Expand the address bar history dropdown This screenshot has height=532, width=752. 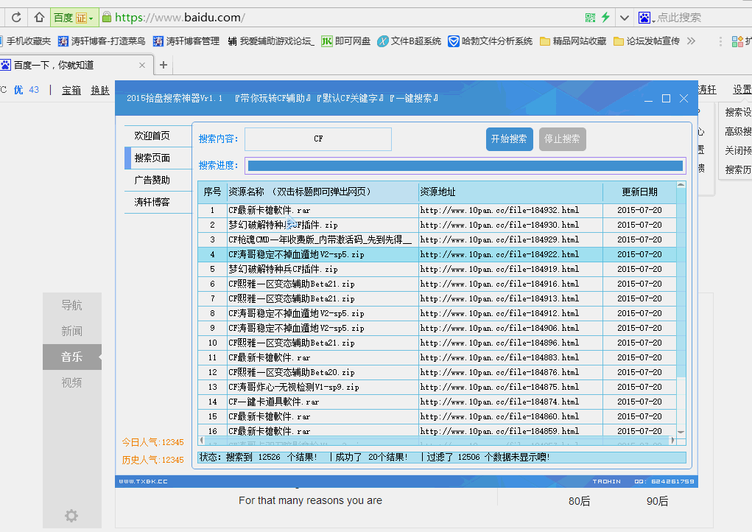coord(625,17)
